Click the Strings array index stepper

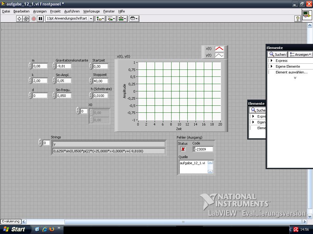pyautogui.click(x=40, y=143)
